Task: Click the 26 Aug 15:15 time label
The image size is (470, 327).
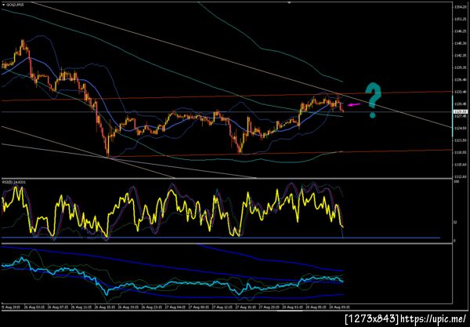Action: tap(105, 307)
